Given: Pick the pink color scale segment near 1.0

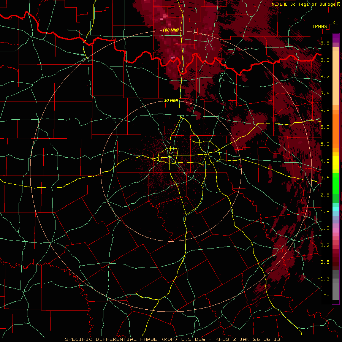Looking at the screenshot, I should coord(336,230).
